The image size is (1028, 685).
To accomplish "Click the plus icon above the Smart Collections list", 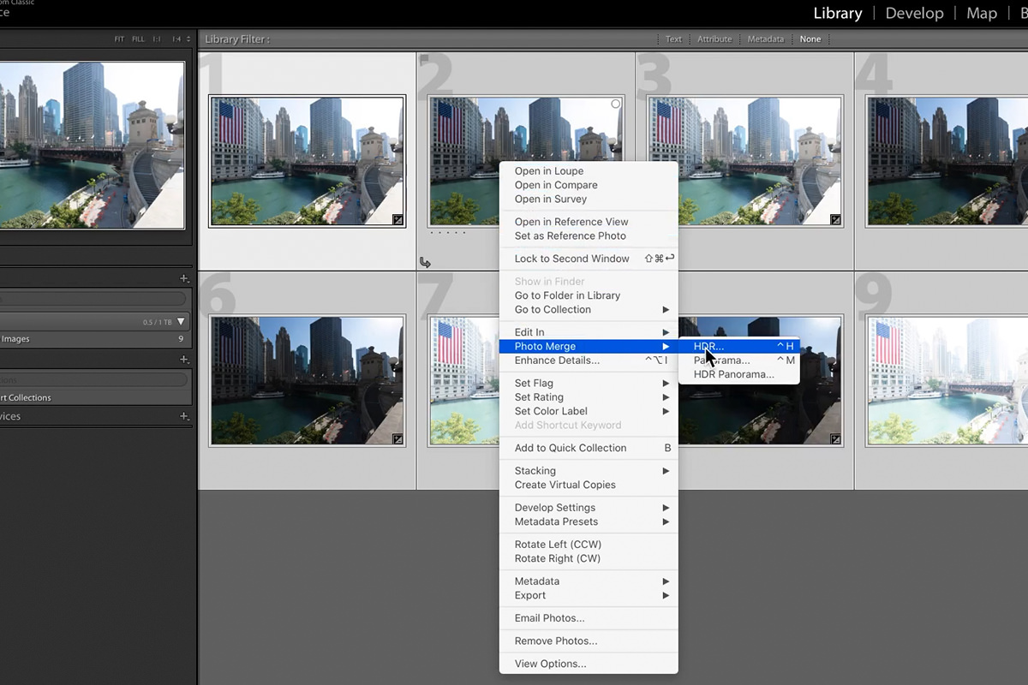I will [184, 360].
